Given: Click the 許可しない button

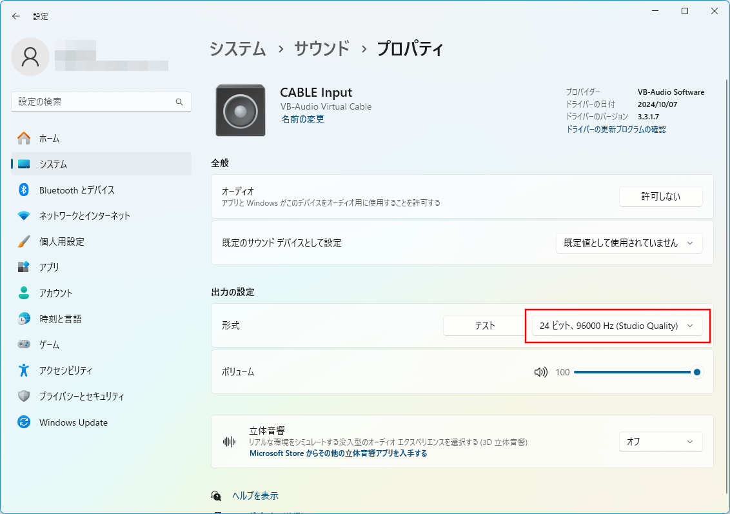Looking at the screenshot, I should (660, 197).
